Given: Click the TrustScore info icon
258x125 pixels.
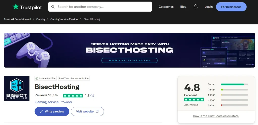Looking at the screenshot, I should click(92, 96).
